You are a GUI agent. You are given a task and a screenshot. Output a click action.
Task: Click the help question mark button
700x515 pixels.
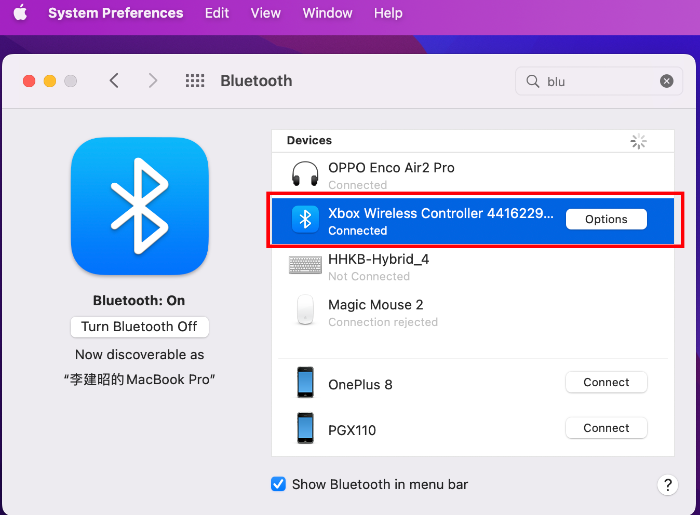668,484
